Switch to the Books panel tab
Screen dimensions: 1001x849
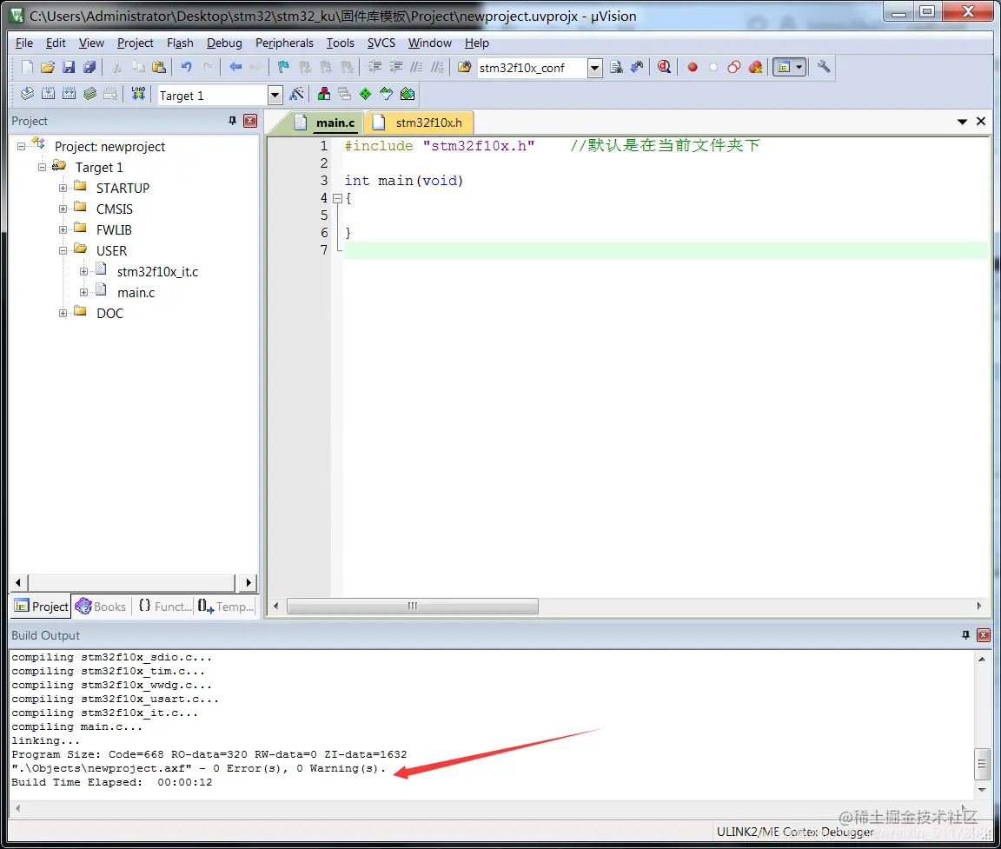coord(101,607)
